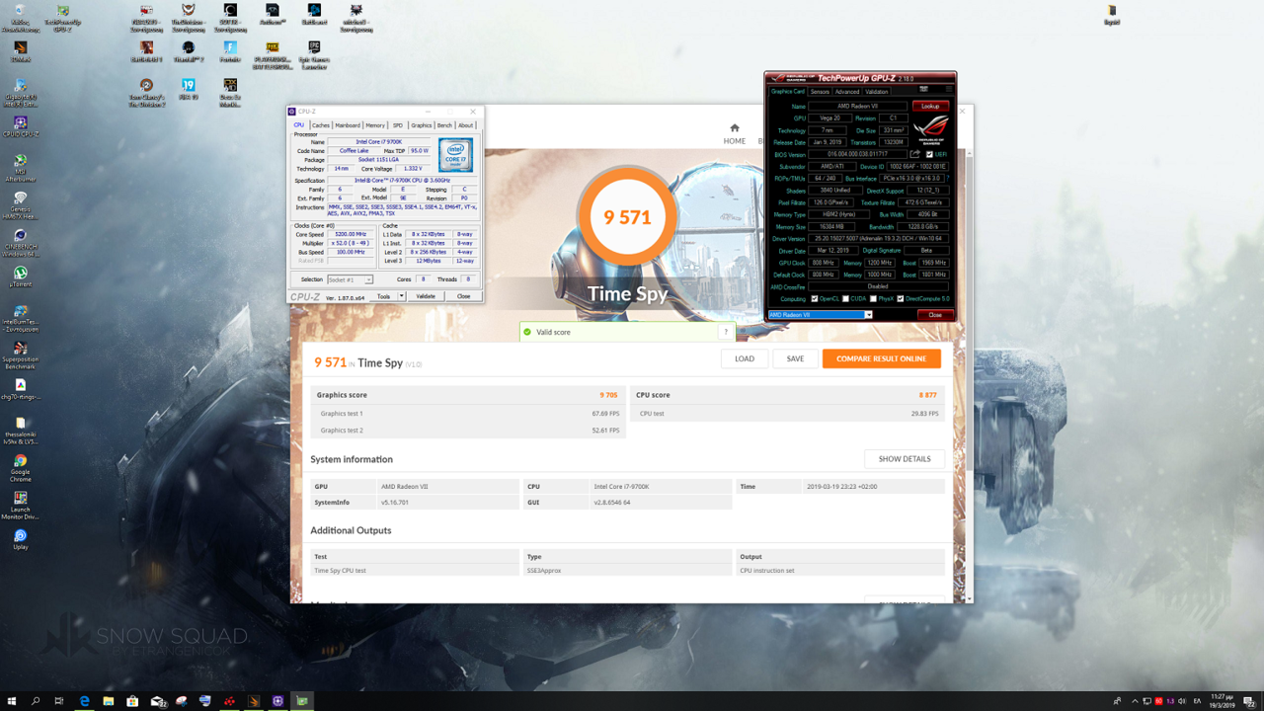Open the Validation tab in GPU-Z

[877, 92]
